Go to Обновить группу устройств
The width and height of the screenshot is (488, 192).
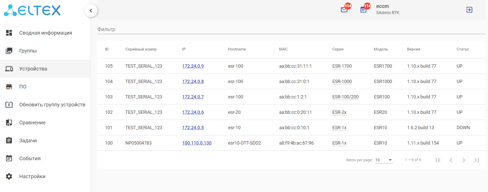coord(52,105)
